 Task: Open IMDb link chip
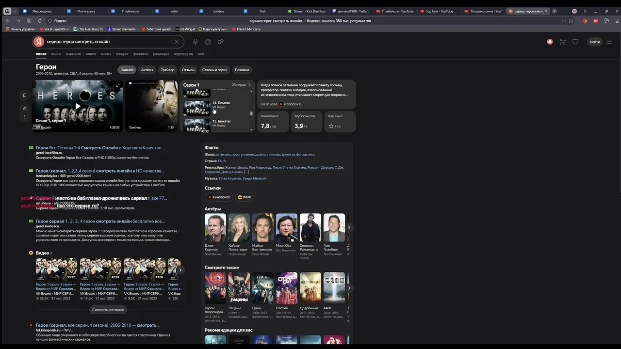click(x=245, y=197)
